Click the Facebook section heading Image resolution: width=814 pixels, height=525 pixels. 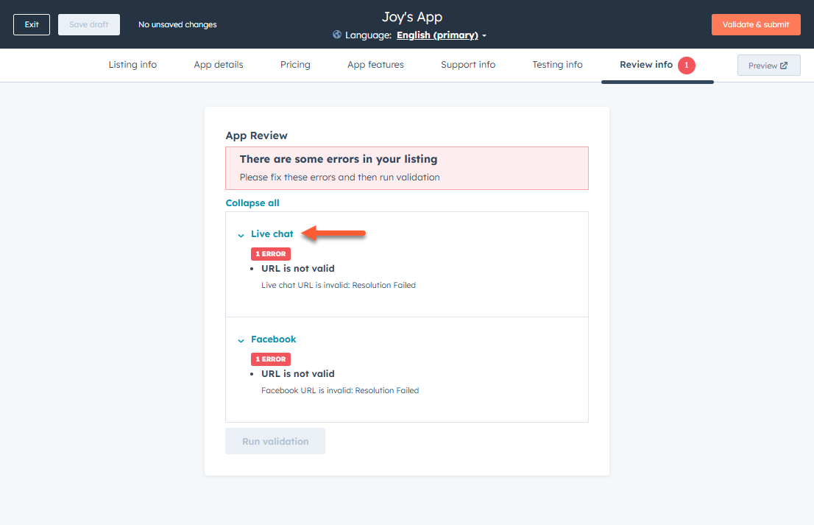274,339
